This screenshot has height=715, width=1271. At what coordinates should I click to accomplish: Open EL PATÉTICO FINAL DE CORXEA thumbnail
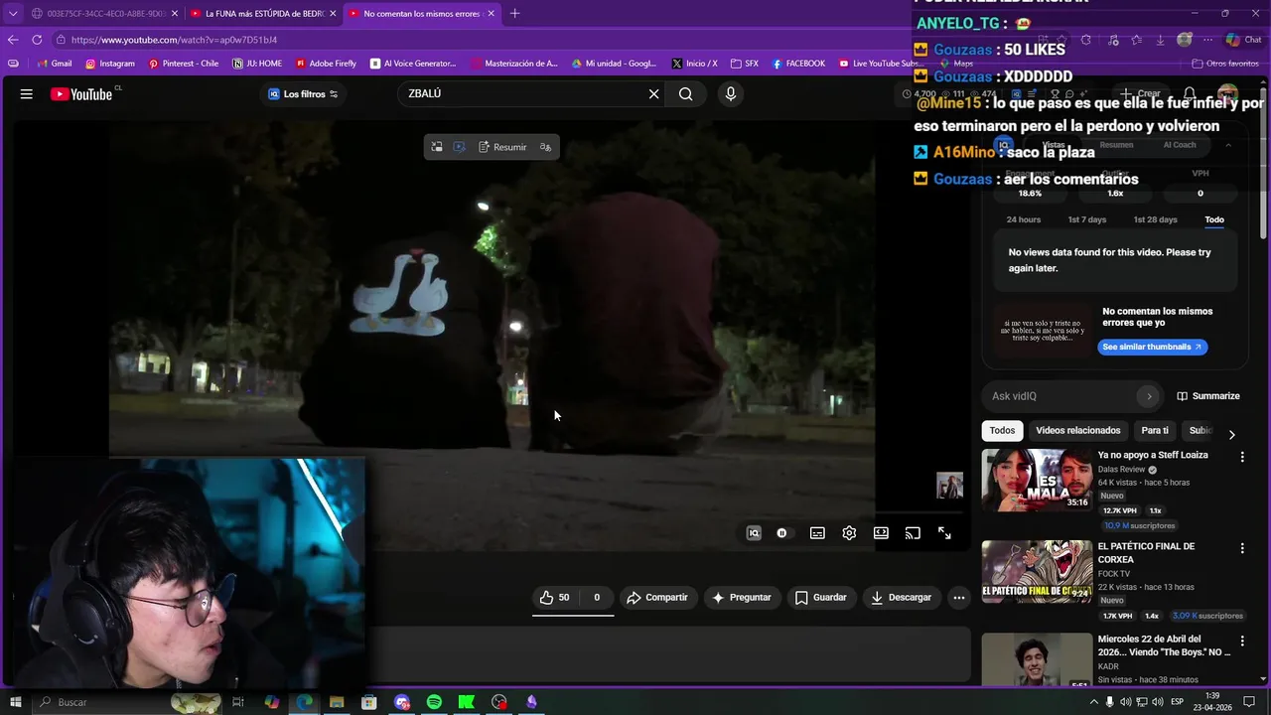[1037, 571]
